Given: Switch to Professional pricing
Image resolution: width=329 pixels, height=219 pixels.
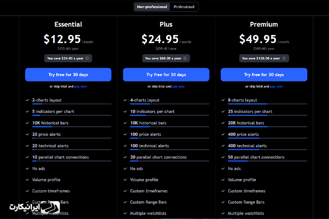Looking at the screenshot, I should (x=184, y=7).
